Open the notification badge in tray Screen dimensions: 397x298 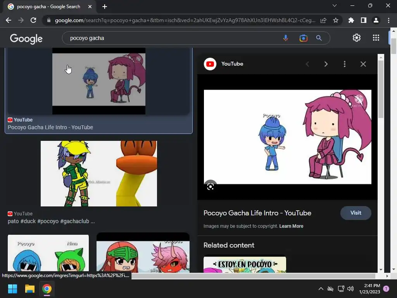[x=386, y=289]
